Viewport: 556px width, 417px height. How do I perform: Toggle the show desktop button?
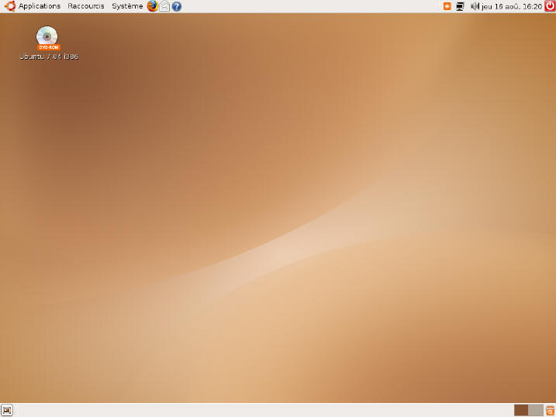coord(7,410)
